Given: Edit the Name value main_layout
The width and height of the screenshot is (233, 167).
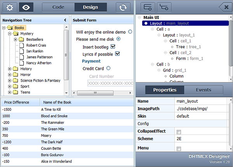Looking at the screenshot, I should click(x=201, y=101).
